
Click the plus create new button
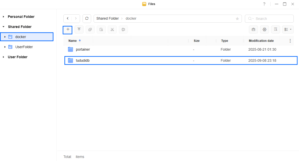[67, 30]
